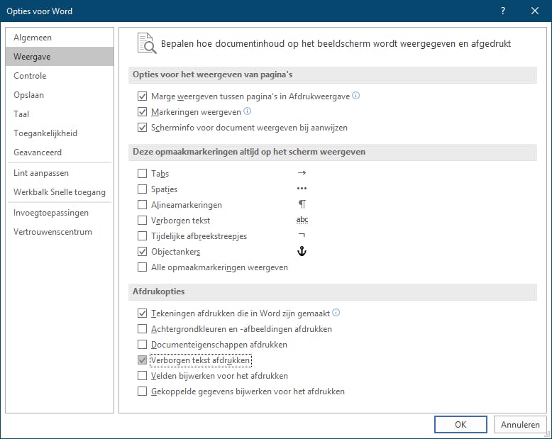Image resolution: width=552 pixels, height=439 pixels.
Task: Click the help question mark icon
Action: click(x=502, y=11)
